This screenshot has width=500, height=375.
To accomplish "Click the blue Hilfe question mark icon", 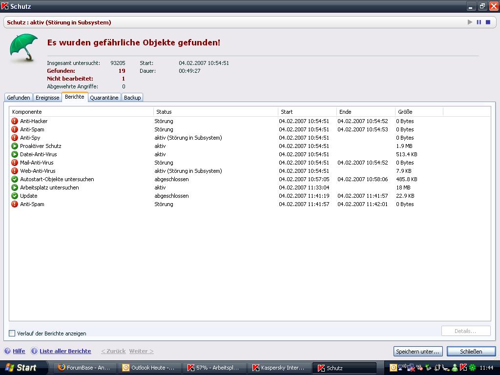I will (8, 351).
